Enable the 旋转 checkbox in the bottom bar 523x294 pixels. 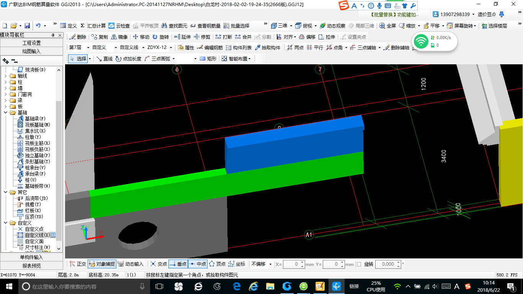359,264
